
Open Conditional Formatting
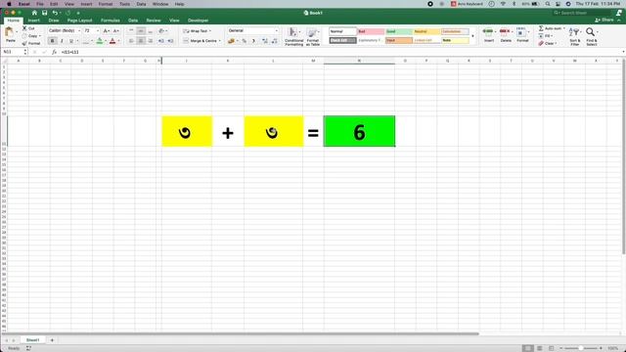click(293, 36)
